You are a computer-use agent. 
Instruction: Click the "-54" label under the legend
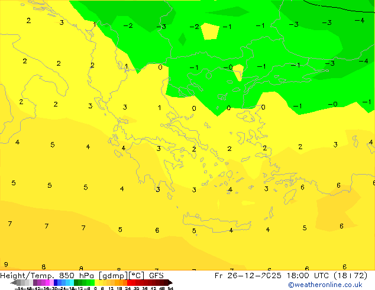pos(19,289)
